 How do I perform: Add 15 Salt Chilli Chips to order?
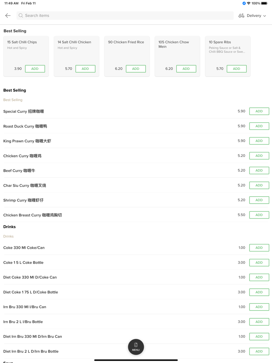[35, 69]
